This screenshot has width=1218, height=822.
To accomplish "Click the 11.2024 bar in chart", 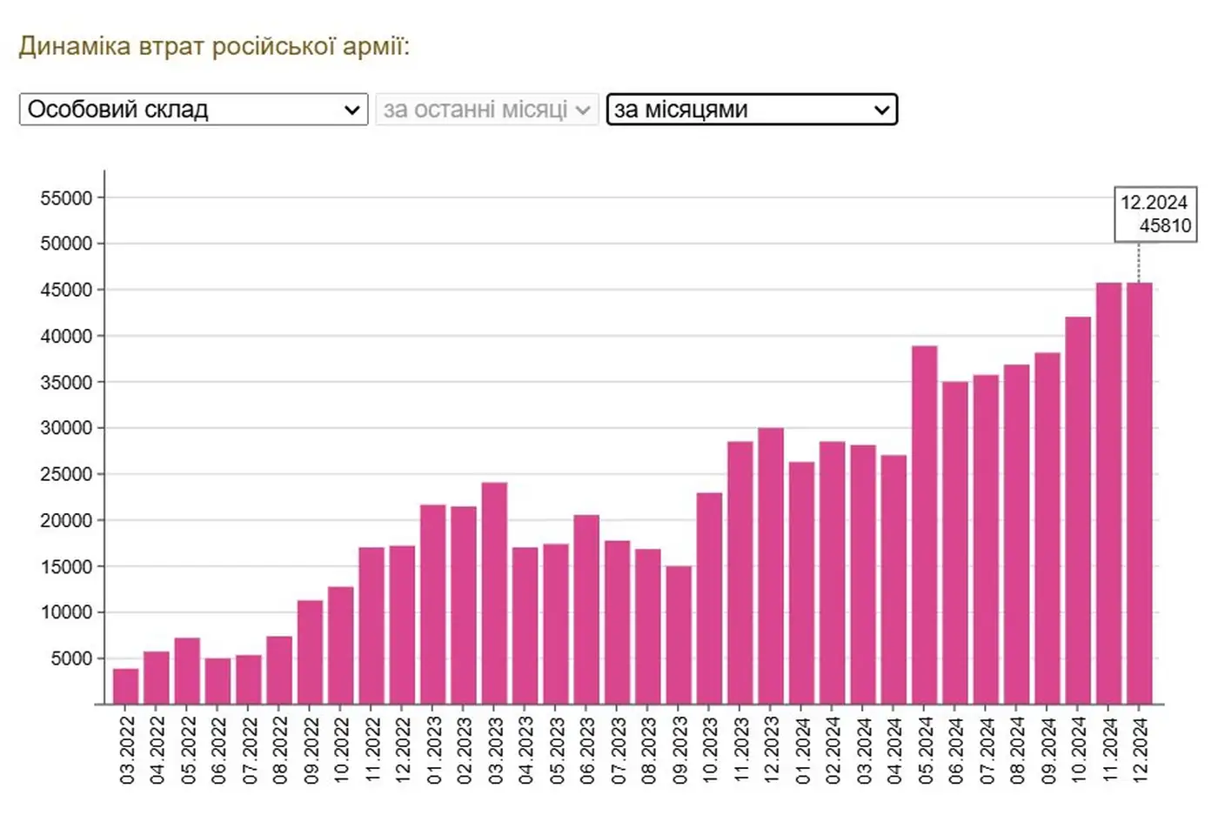I will click(x=1108, y=492).
